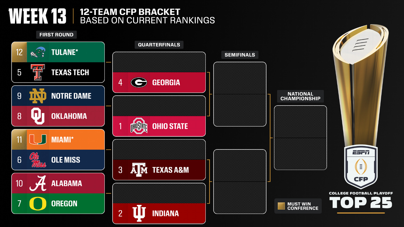Click the National Championship label
This screenshot has width=404, height=227.
click(x=300, y=96)
